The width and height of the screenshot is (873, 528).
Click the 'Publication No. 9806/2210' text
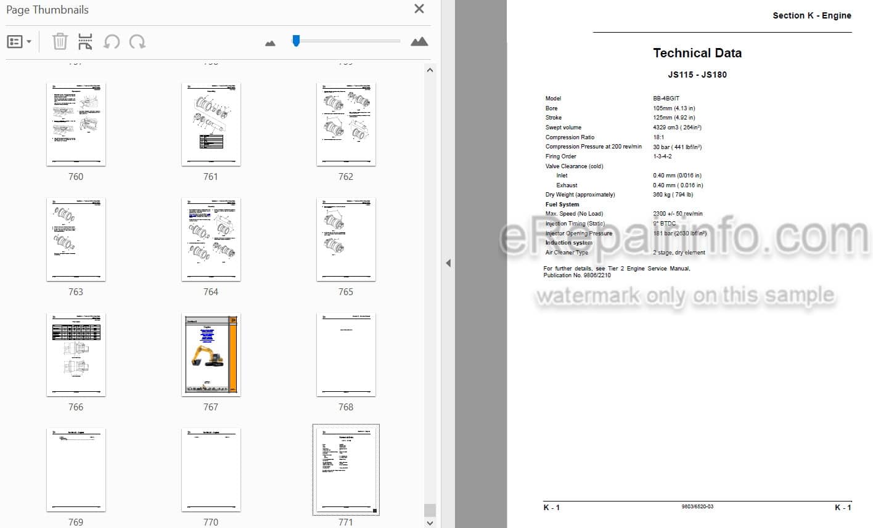pos(577,275)
